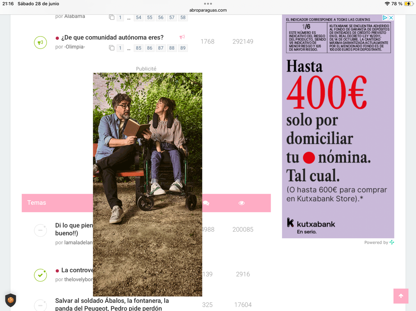
Task: Click the Powered by ad network icon
Action: (x=392, y=242)
